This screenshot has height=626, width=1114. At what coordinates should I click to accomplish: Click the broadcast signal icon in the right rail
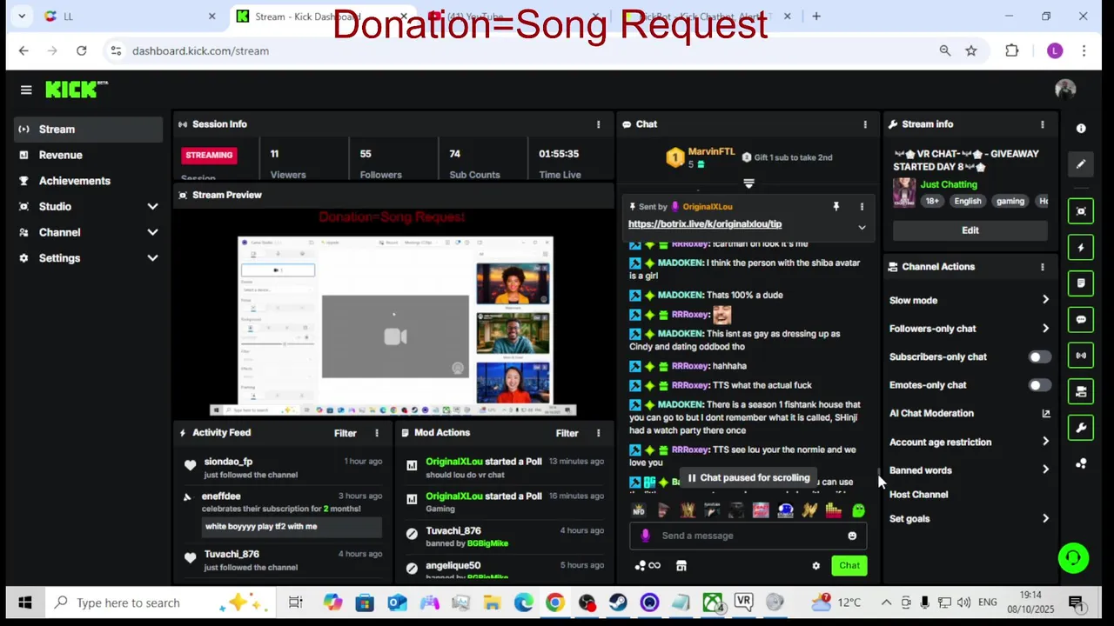pos(1081,356)
